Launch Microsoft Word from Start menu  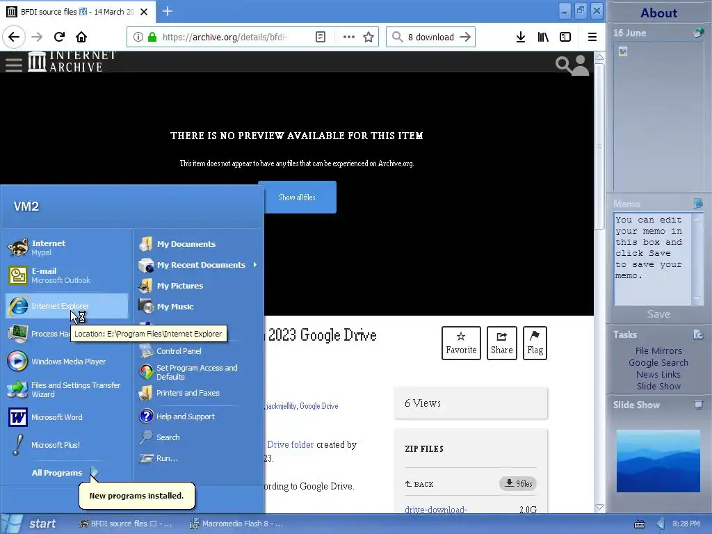tap(67, 417)
